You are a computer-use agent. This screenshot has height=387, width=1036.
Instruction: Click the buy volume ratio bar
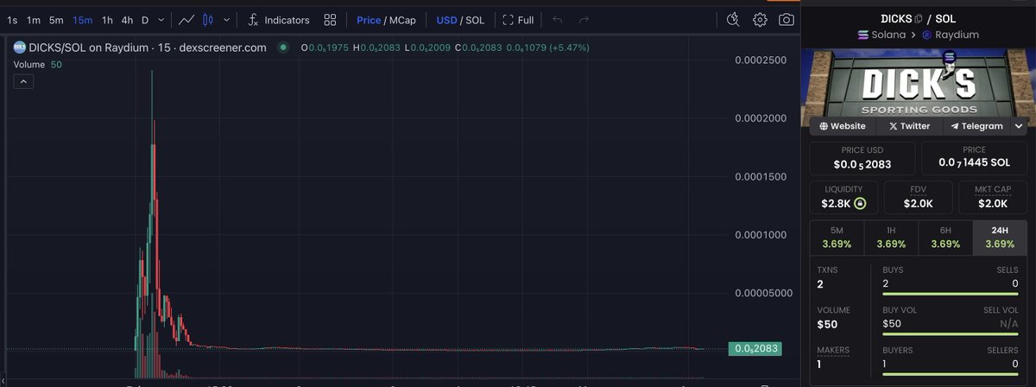[951, 334]
